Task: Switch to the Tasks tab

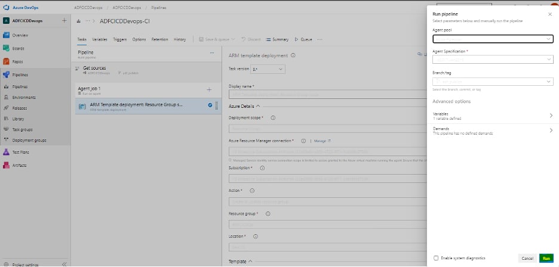Action: click(82, 39)
